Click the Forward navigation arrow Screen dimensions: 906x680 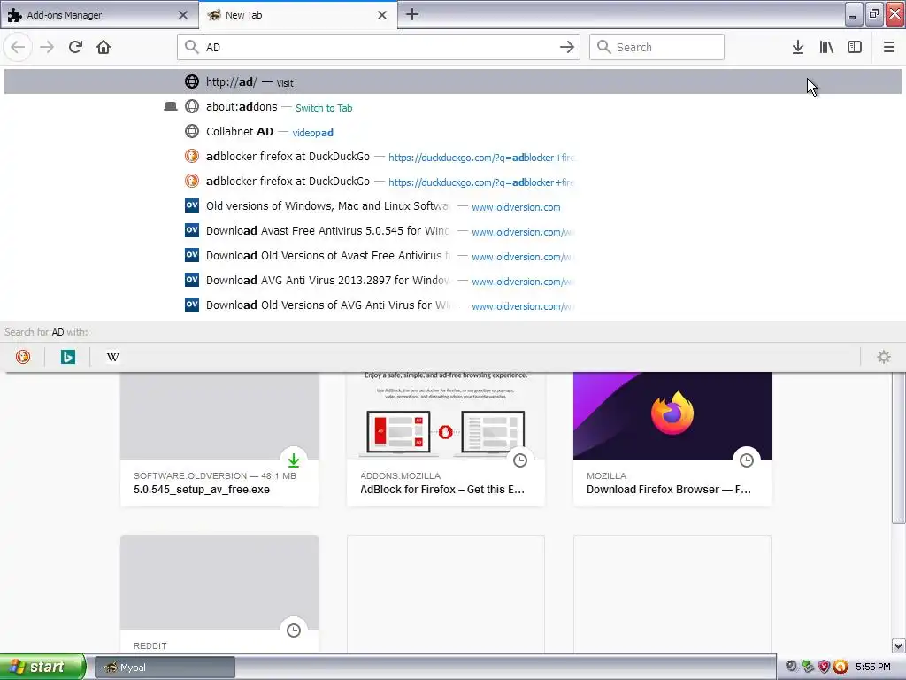tap(47, 47)
